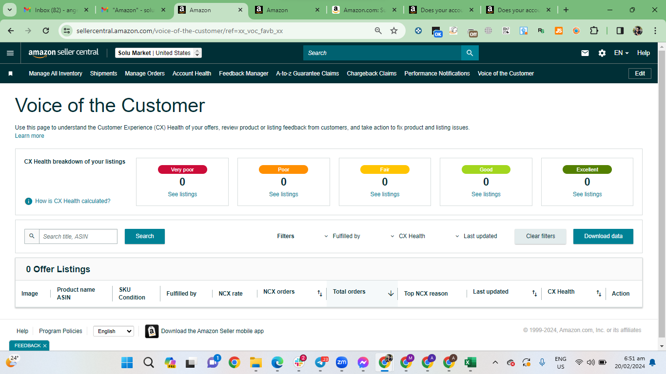Expand the Fulfilled by filter
The height and width of the screenshot is (374, 666).
(x=342, y=236)
